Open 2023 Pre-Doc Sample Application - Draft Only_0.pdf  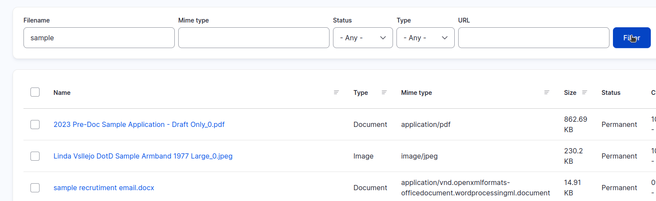click(139, 124)
